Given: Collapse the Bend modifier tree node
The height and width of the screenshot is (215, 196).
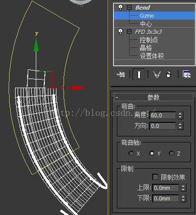Looking at the screenshot, I should click(129, 7).
